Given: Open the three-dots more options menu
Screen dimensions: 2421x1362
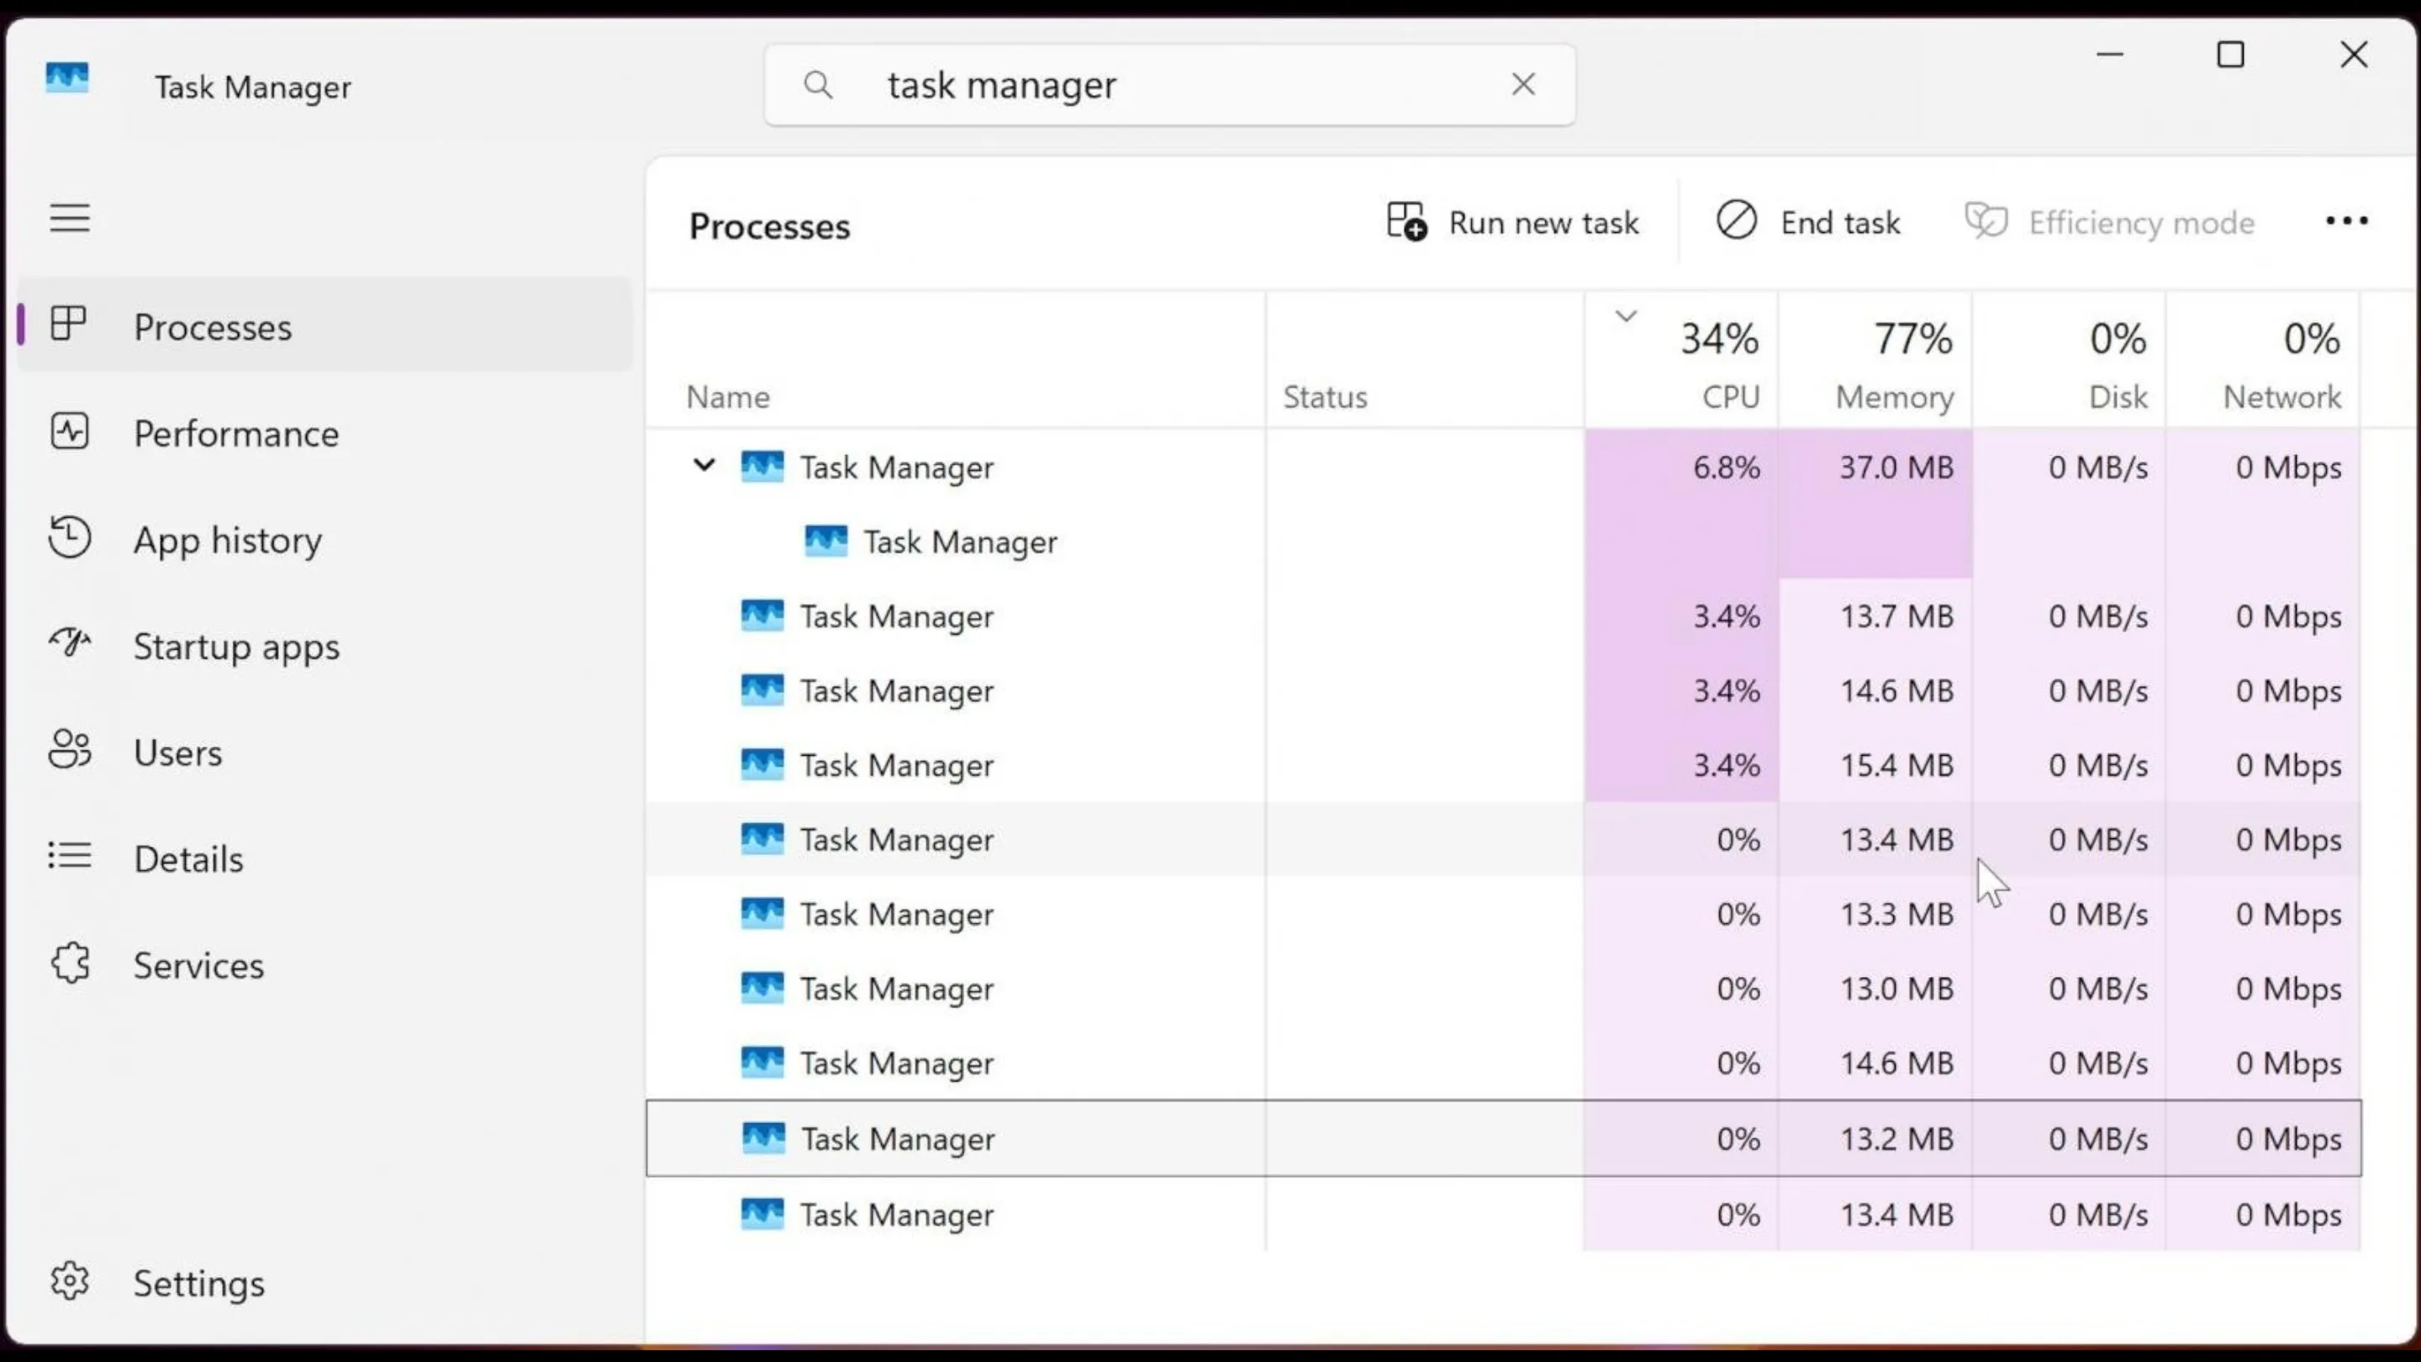Looking at the screenshot, I should pyautogui.click(x=2346, y=222).
